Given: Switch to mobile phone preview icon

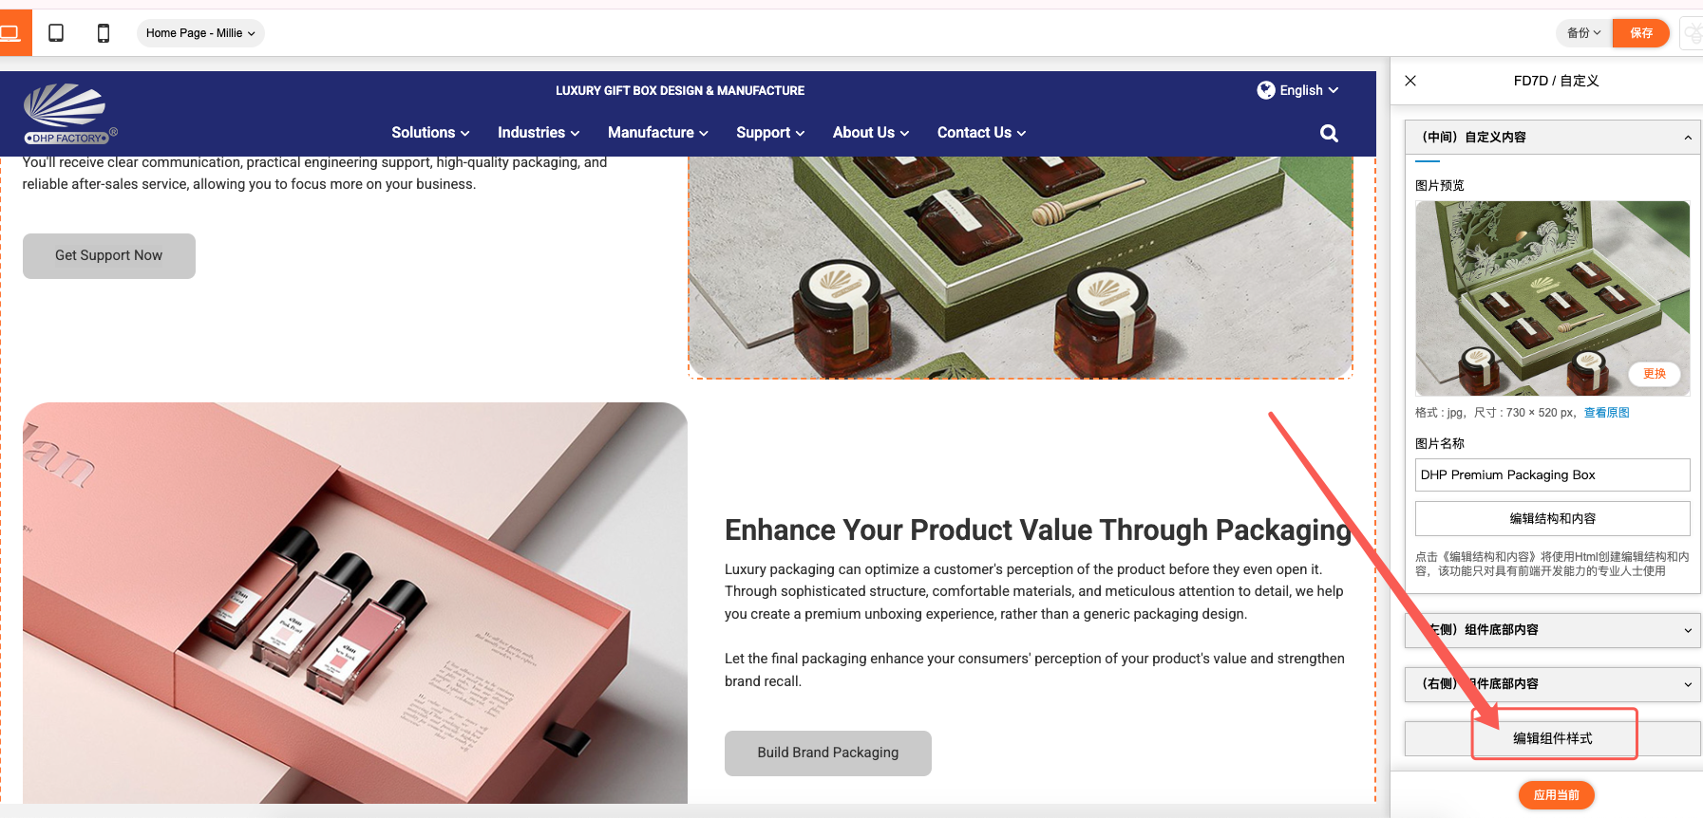Looking at the screenshot, I should (x=104, y=33).
